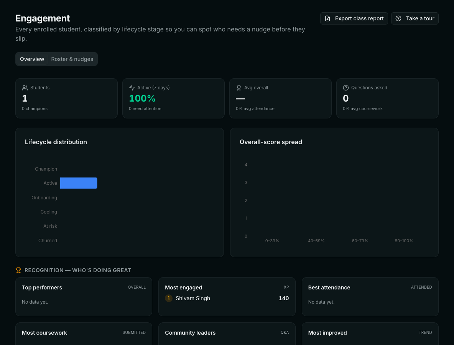454x345 pixels.
Task: Click the Top performers card title
Action: [42, 287]
